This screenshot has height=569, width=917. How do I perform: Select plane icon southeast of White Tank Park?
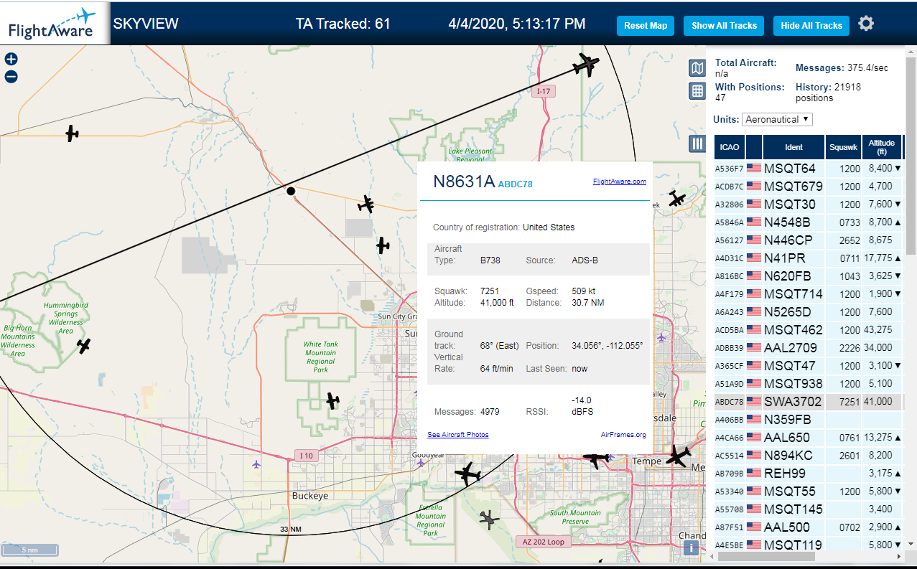[332, 400]
